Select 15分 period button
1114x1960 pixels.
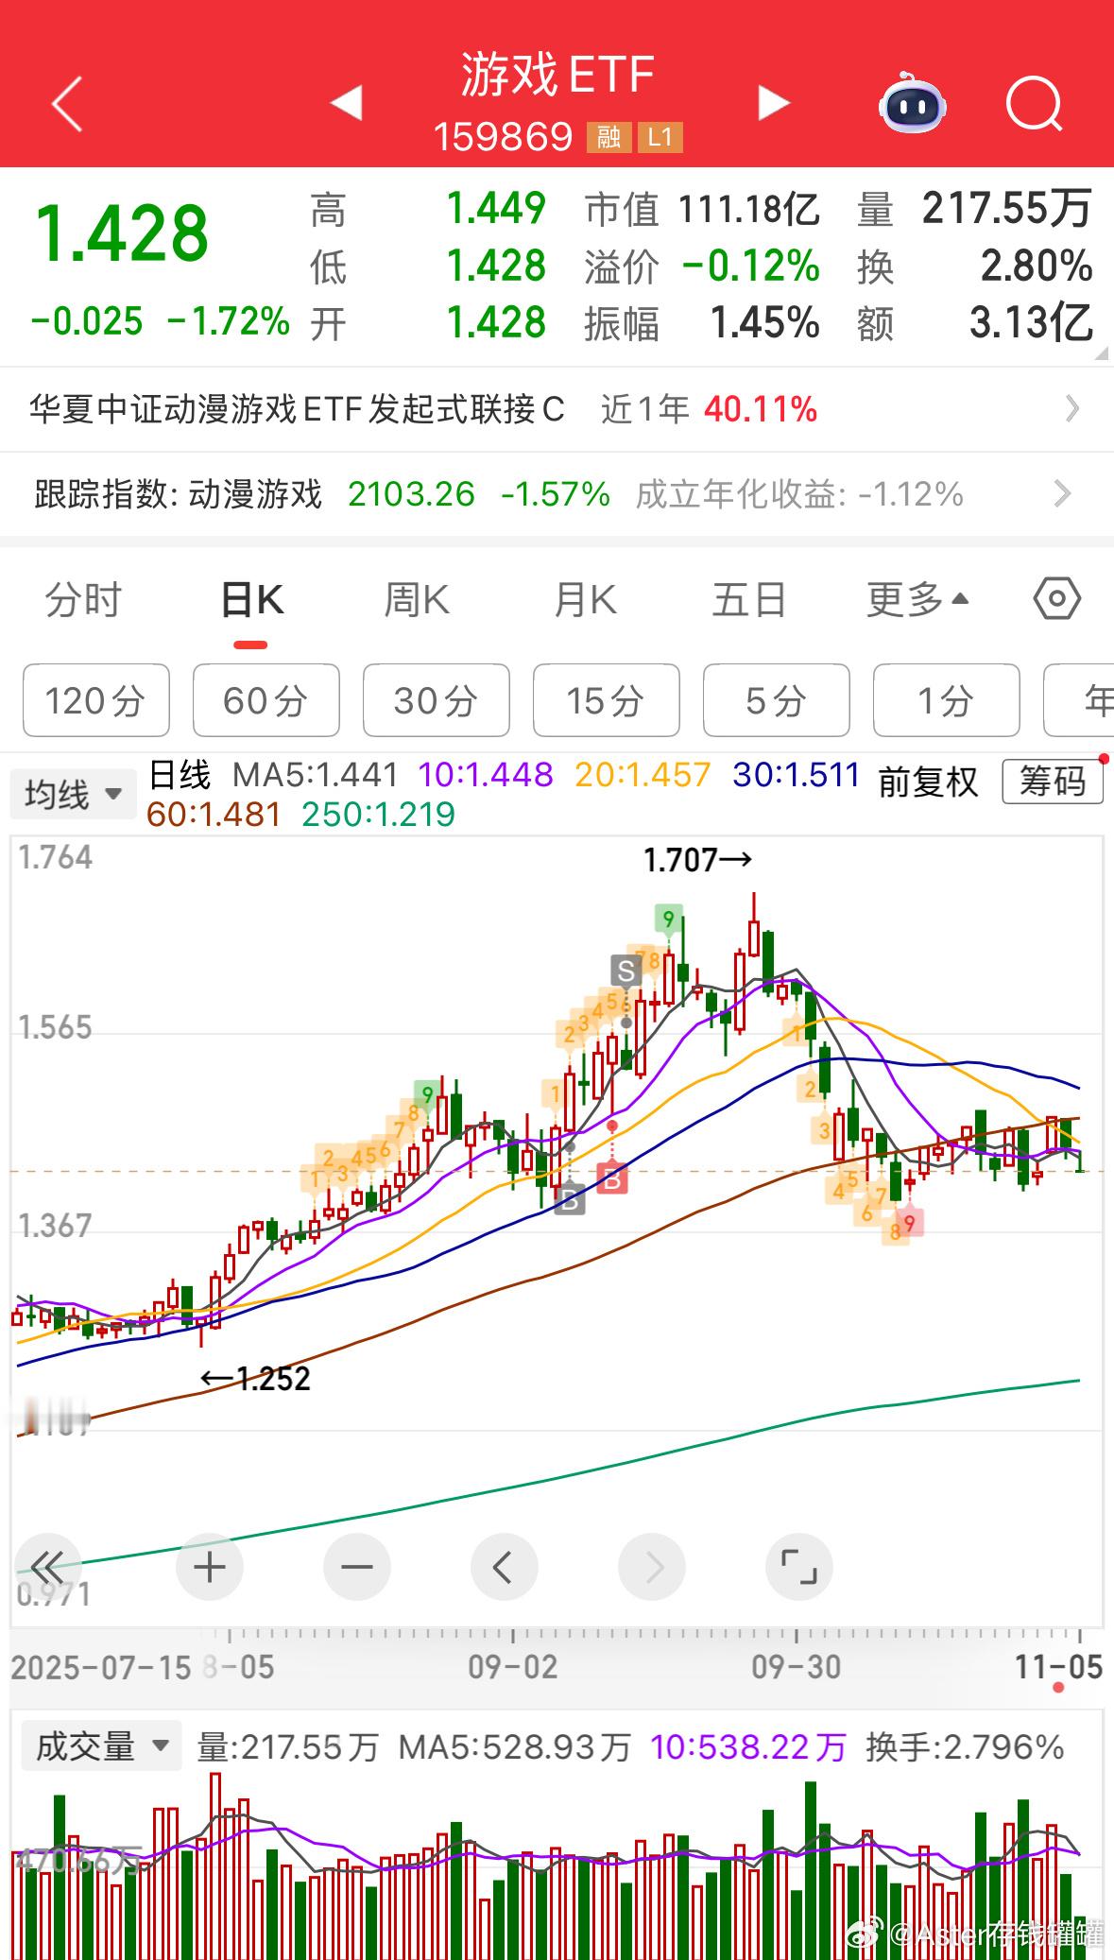pos(607,700)
